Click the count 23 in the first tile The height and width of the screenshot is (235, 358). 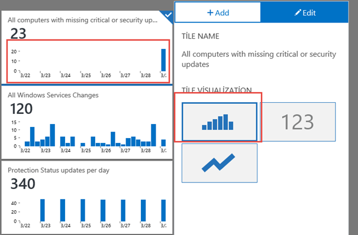click(18, 34)
